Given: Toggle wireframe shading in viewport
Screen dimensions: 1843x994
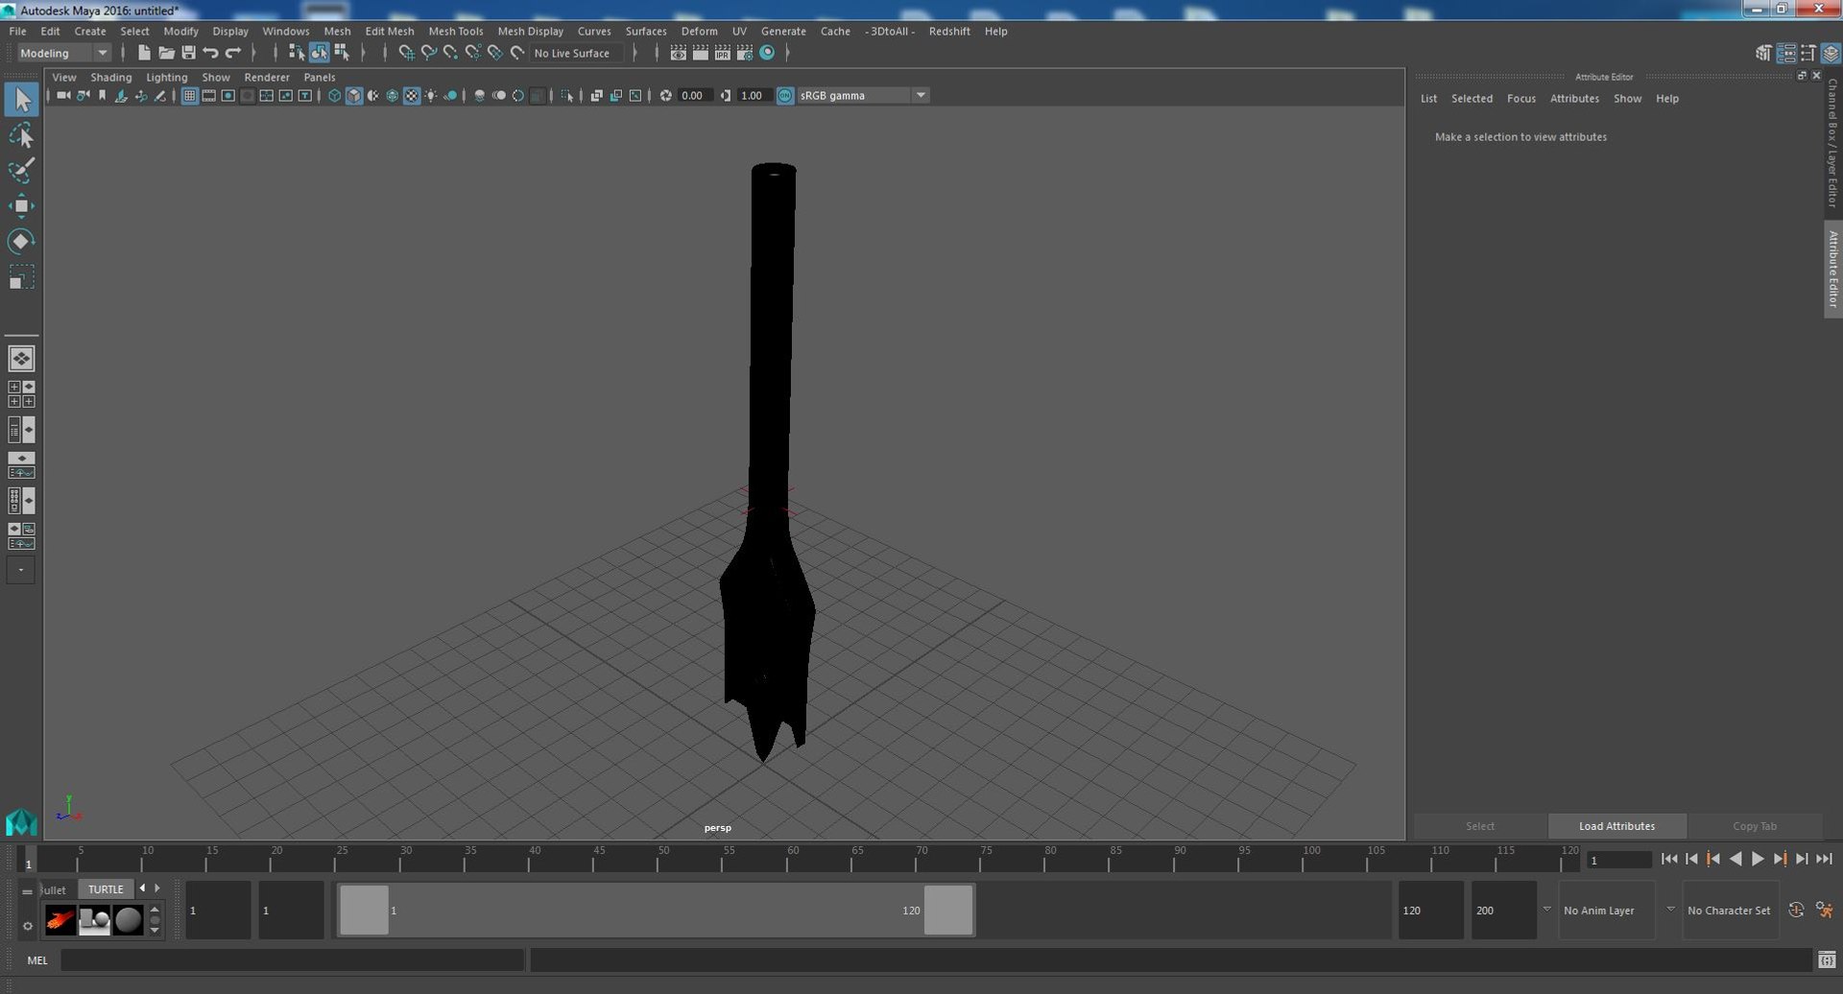Looking at the screenshot, I should (334, 95).
